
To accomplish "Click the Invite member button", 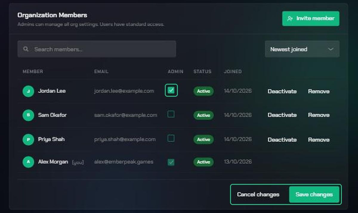I will click(x=311, y=18).
